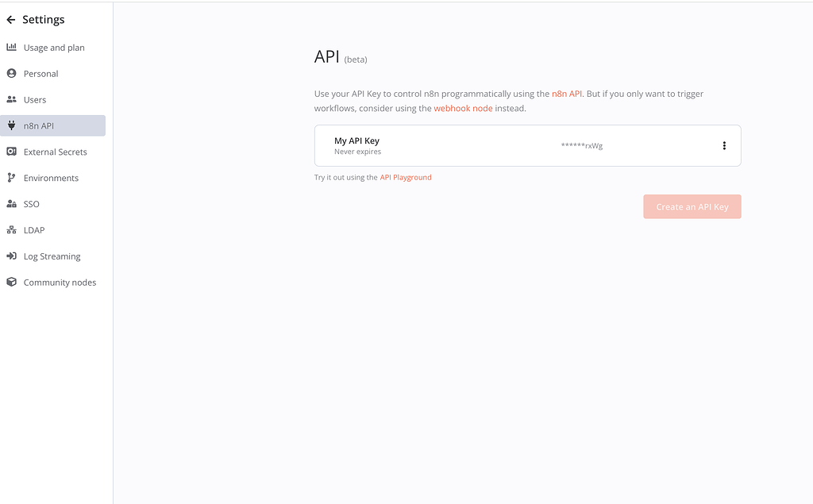This screenshot has height=504, width=813.
Task: Open the Environments branch icon
Action: coord(13,178)
